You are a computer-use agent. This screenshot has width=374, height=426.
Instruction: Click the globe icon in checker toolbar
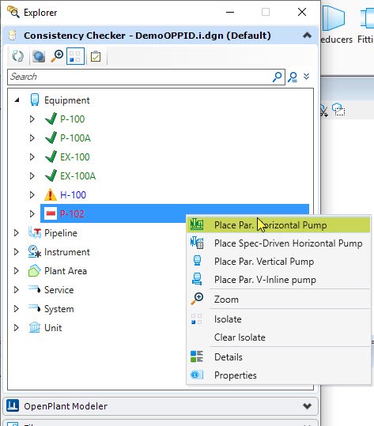(x=39, y=57)
